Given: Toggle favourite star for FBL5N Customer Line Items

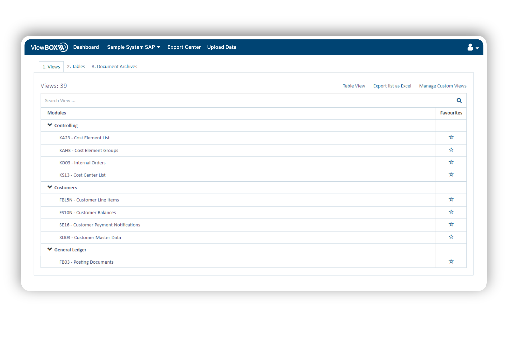Looking at the screenshot, I should tap(451, 200).
